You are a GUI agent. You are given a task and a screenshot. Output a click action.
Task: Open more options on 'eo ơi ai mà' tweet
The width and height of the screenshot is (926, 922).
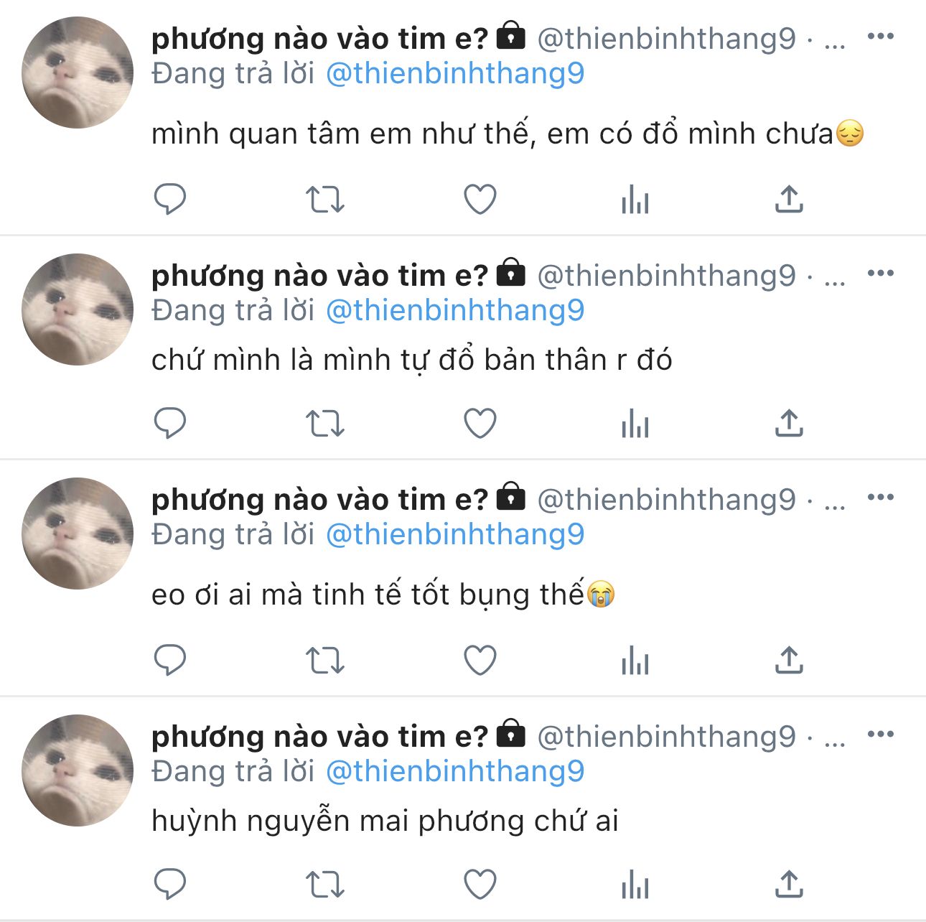click(x=881, y=497)
